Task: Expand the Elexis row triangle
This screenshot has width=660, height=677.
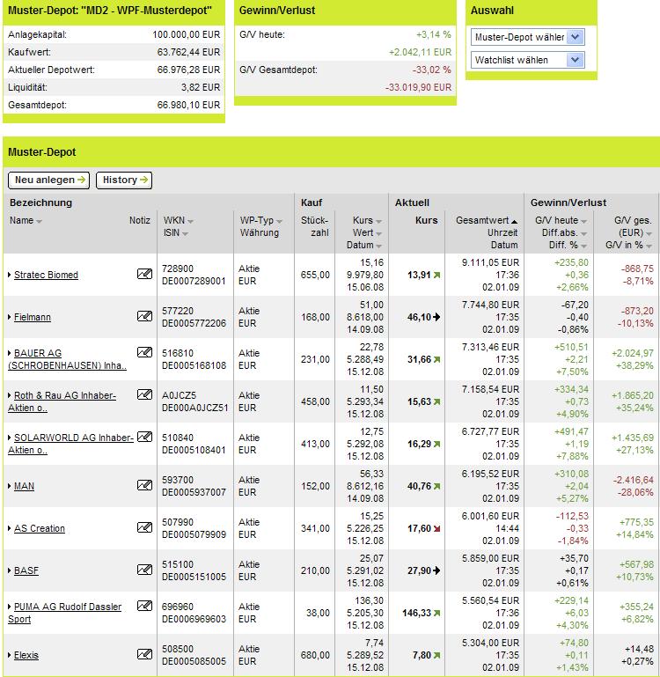Action: point(10,655)
